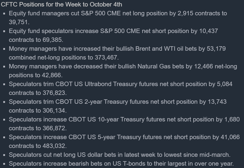The image size is (244, 168).
Task: Click the Ultrabond Treasury futures line
Action: (121, 84)
